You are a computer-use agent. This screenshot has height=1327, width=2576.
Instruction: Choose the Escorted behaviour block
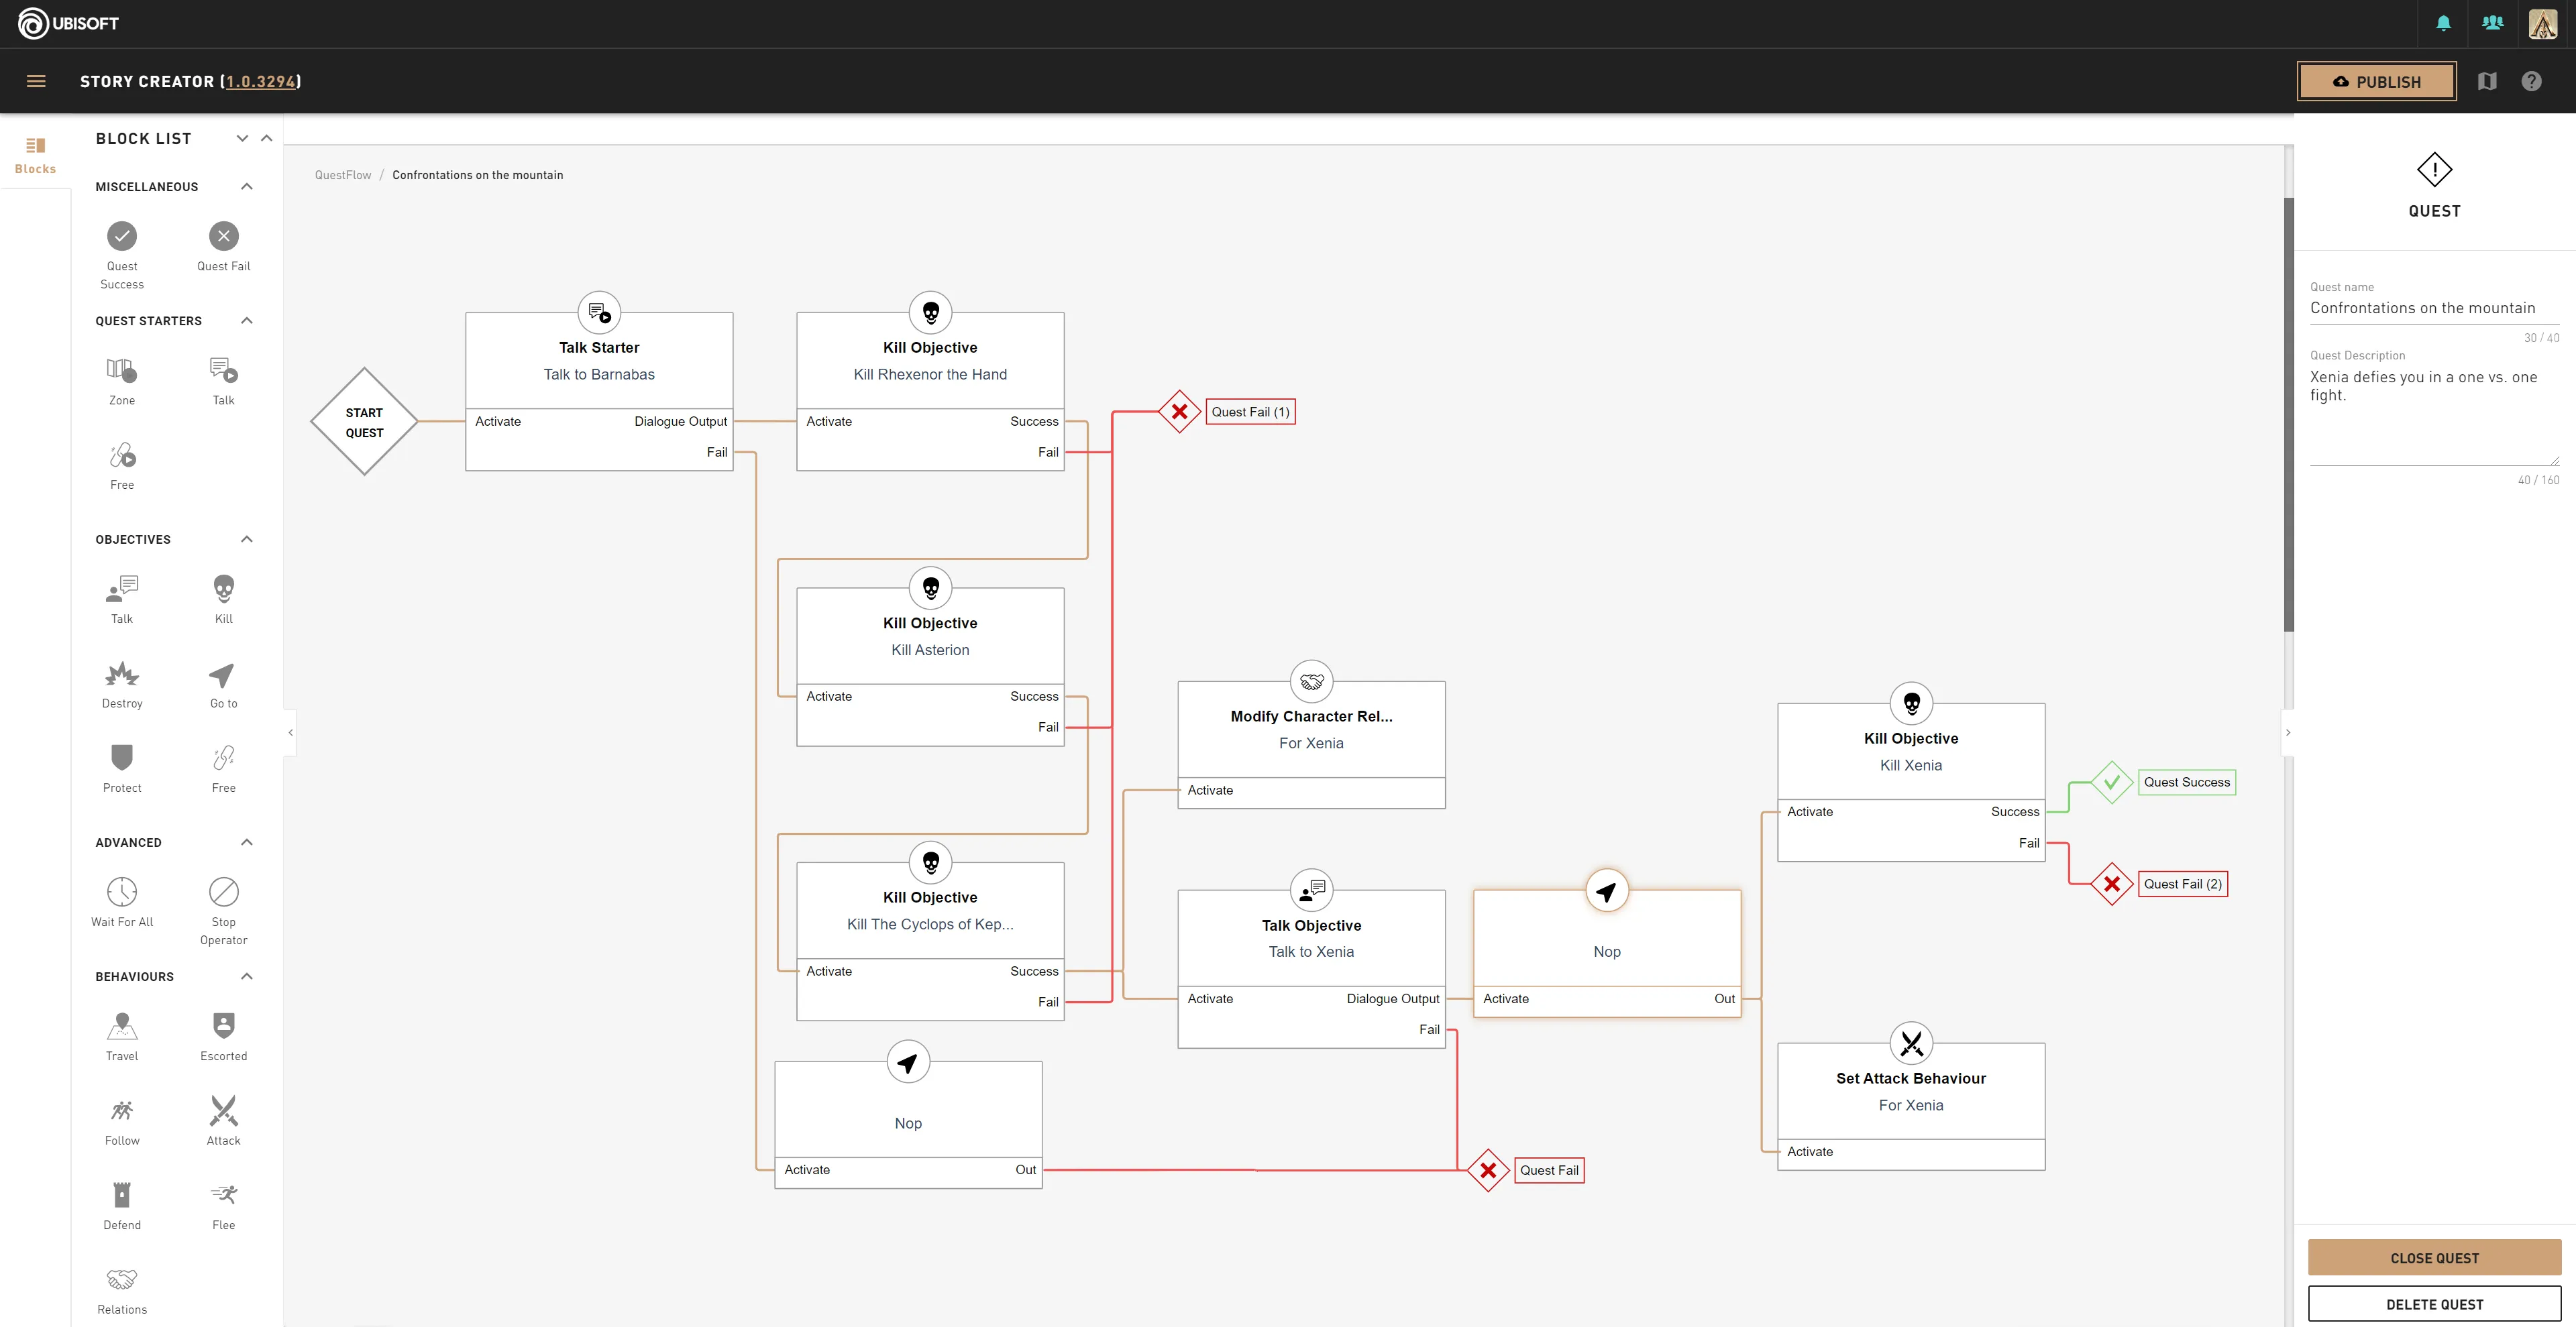tap(223, 1025)
